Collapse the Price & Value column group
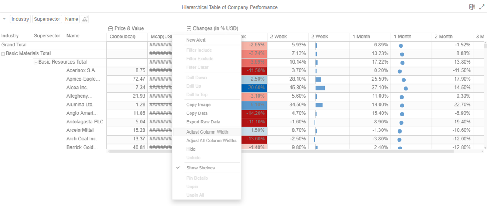Screen dimensions: 488x206 click(x=110, y=28)
